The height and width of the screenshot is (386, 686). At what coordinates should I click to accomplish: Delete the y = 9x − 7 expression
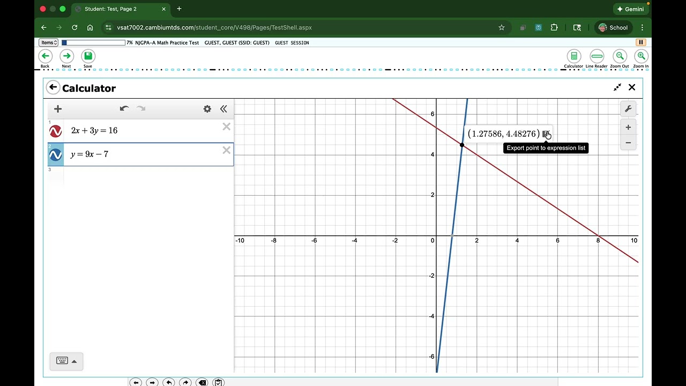point(227,150)
